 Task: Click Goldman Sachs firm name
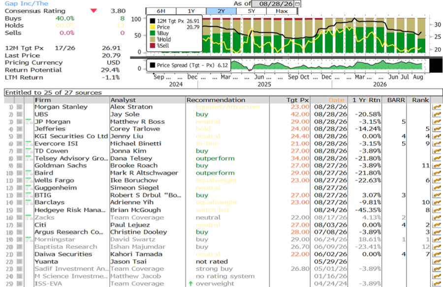coord(61,166)
